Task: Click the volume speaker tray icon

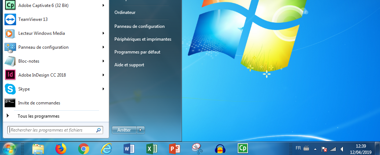Action: 342,149
